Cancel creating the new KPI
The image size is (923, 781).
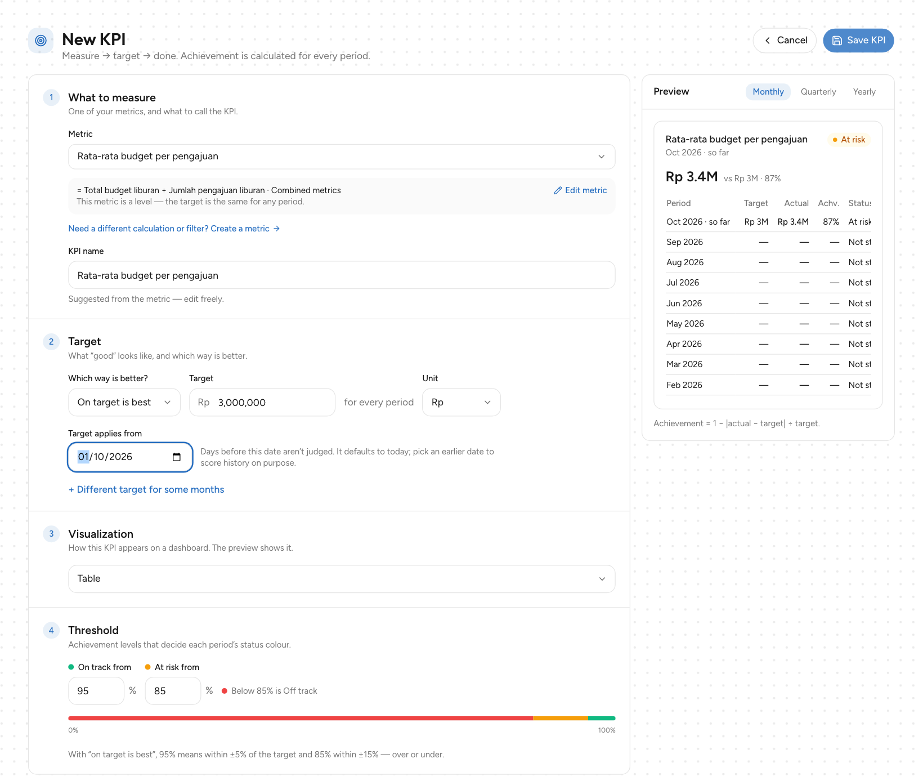(785, 41)
